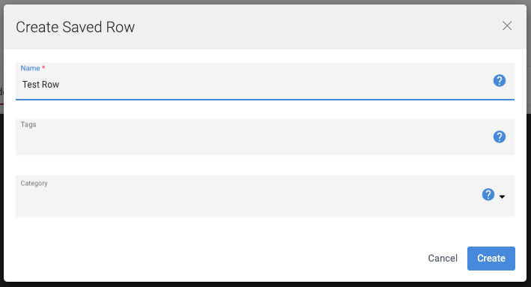
Task: Select the Create Saved Row title text
Action: [x=75, y=27]
